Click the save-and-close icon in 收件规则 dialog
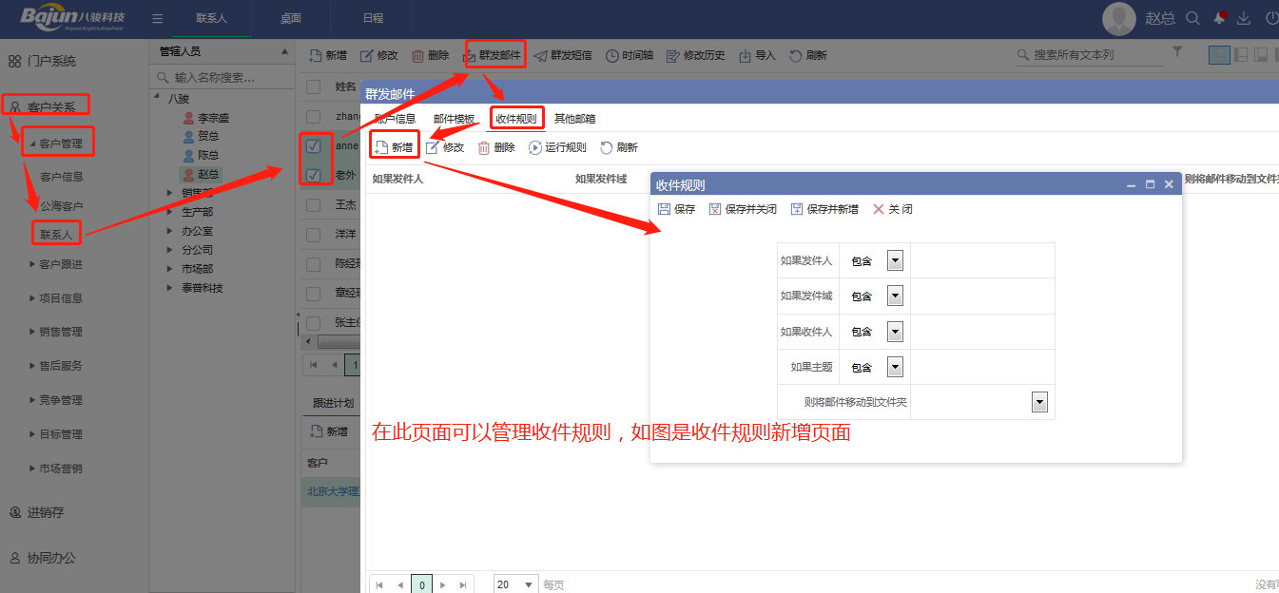 pos(715,209)
